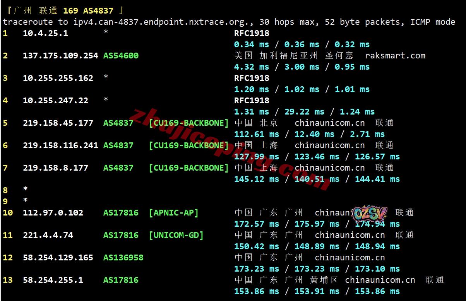Click CU169-BACKBONE tag on hop 5

(189, 123)
